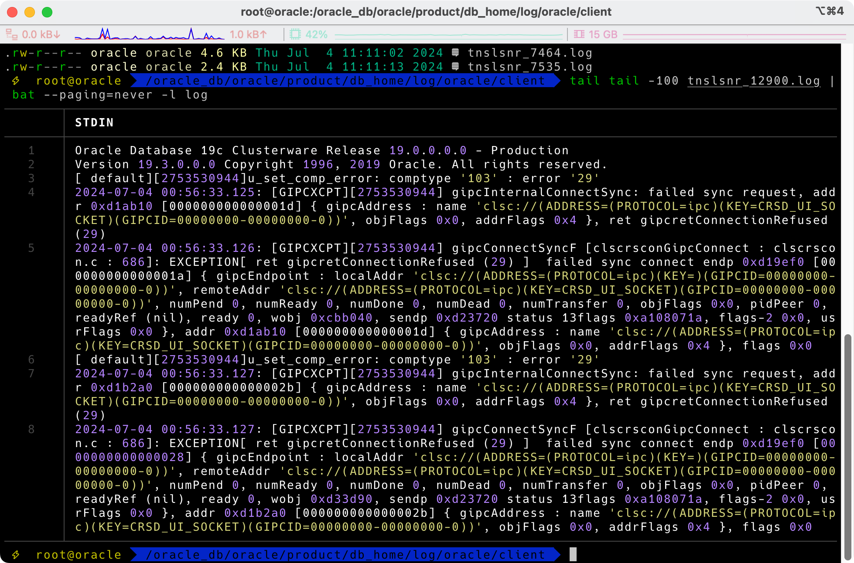Screen dimensions: 854x563
Task: Click the blue path segment in upper prompt
Action: [x=345, y=81]
